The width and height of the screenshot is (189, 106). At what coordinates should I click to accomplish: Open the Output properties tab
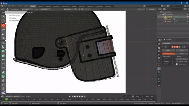[159, 51]
